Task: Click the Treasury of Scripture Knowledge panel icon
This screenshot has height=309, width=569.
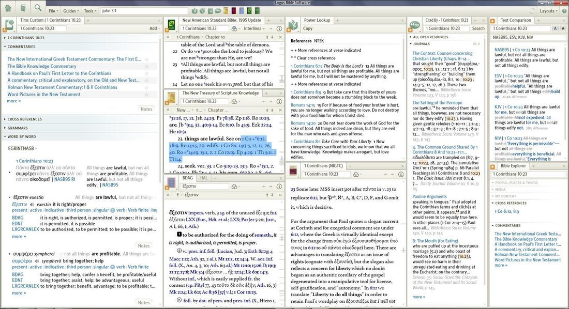Action: click(x=171, y=98)
